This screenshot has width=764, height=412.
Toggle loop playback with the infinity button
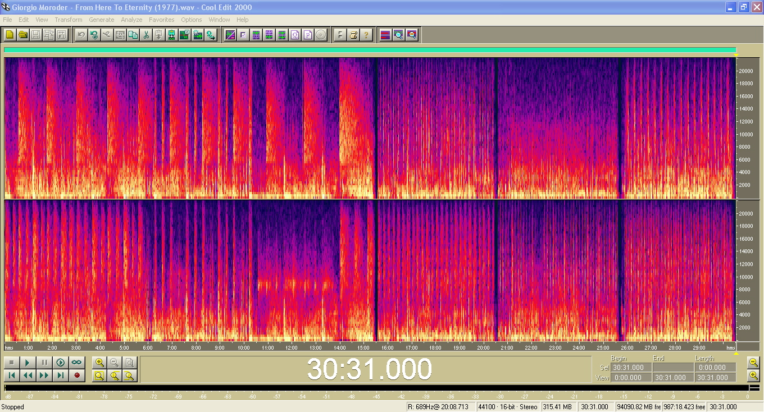click(x=77, y=363)
